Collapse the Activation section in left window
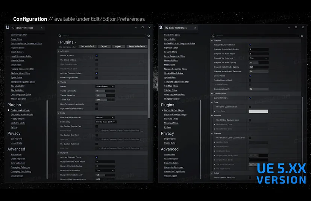This screenshot has height=201, width=311. (x=59, y=51)
